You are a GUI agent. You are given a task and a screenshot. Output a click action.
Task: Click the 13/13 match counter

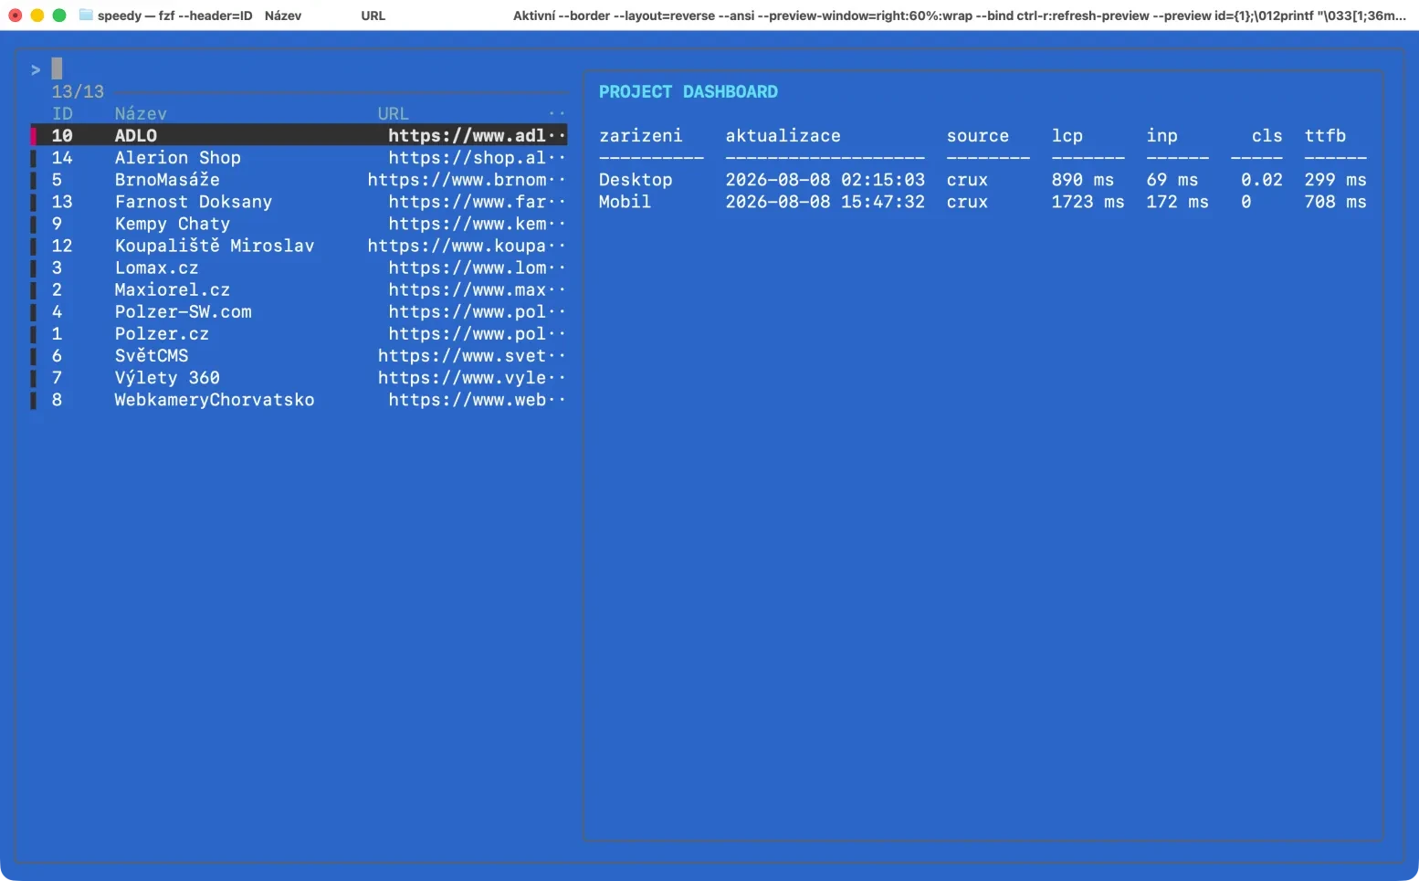[x=78, y=91]
